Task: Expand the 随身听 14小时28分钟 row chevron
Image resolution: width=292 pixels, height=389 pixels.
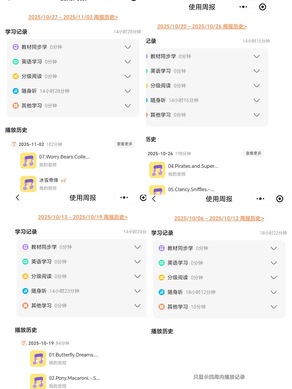Action: [128, 91]
